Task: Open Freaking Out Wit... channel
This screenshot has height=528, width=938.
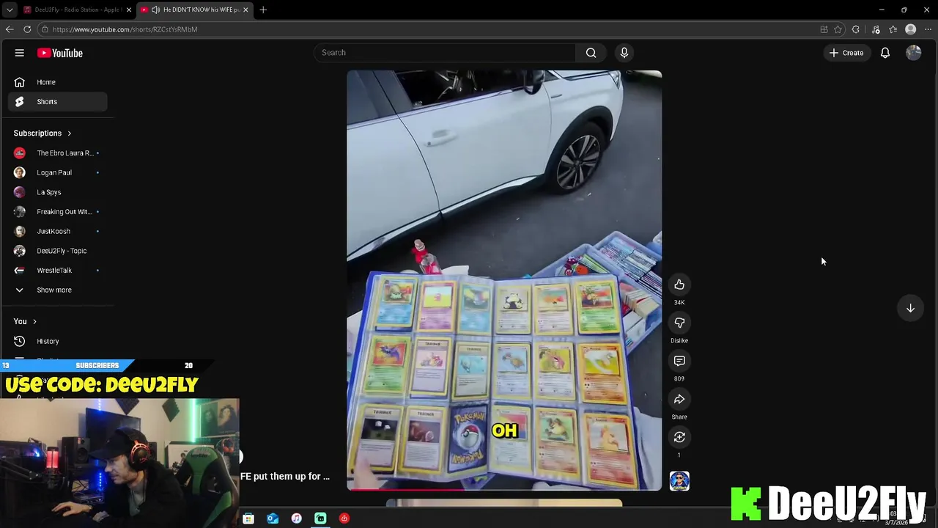Action: (x=58, y=212)
